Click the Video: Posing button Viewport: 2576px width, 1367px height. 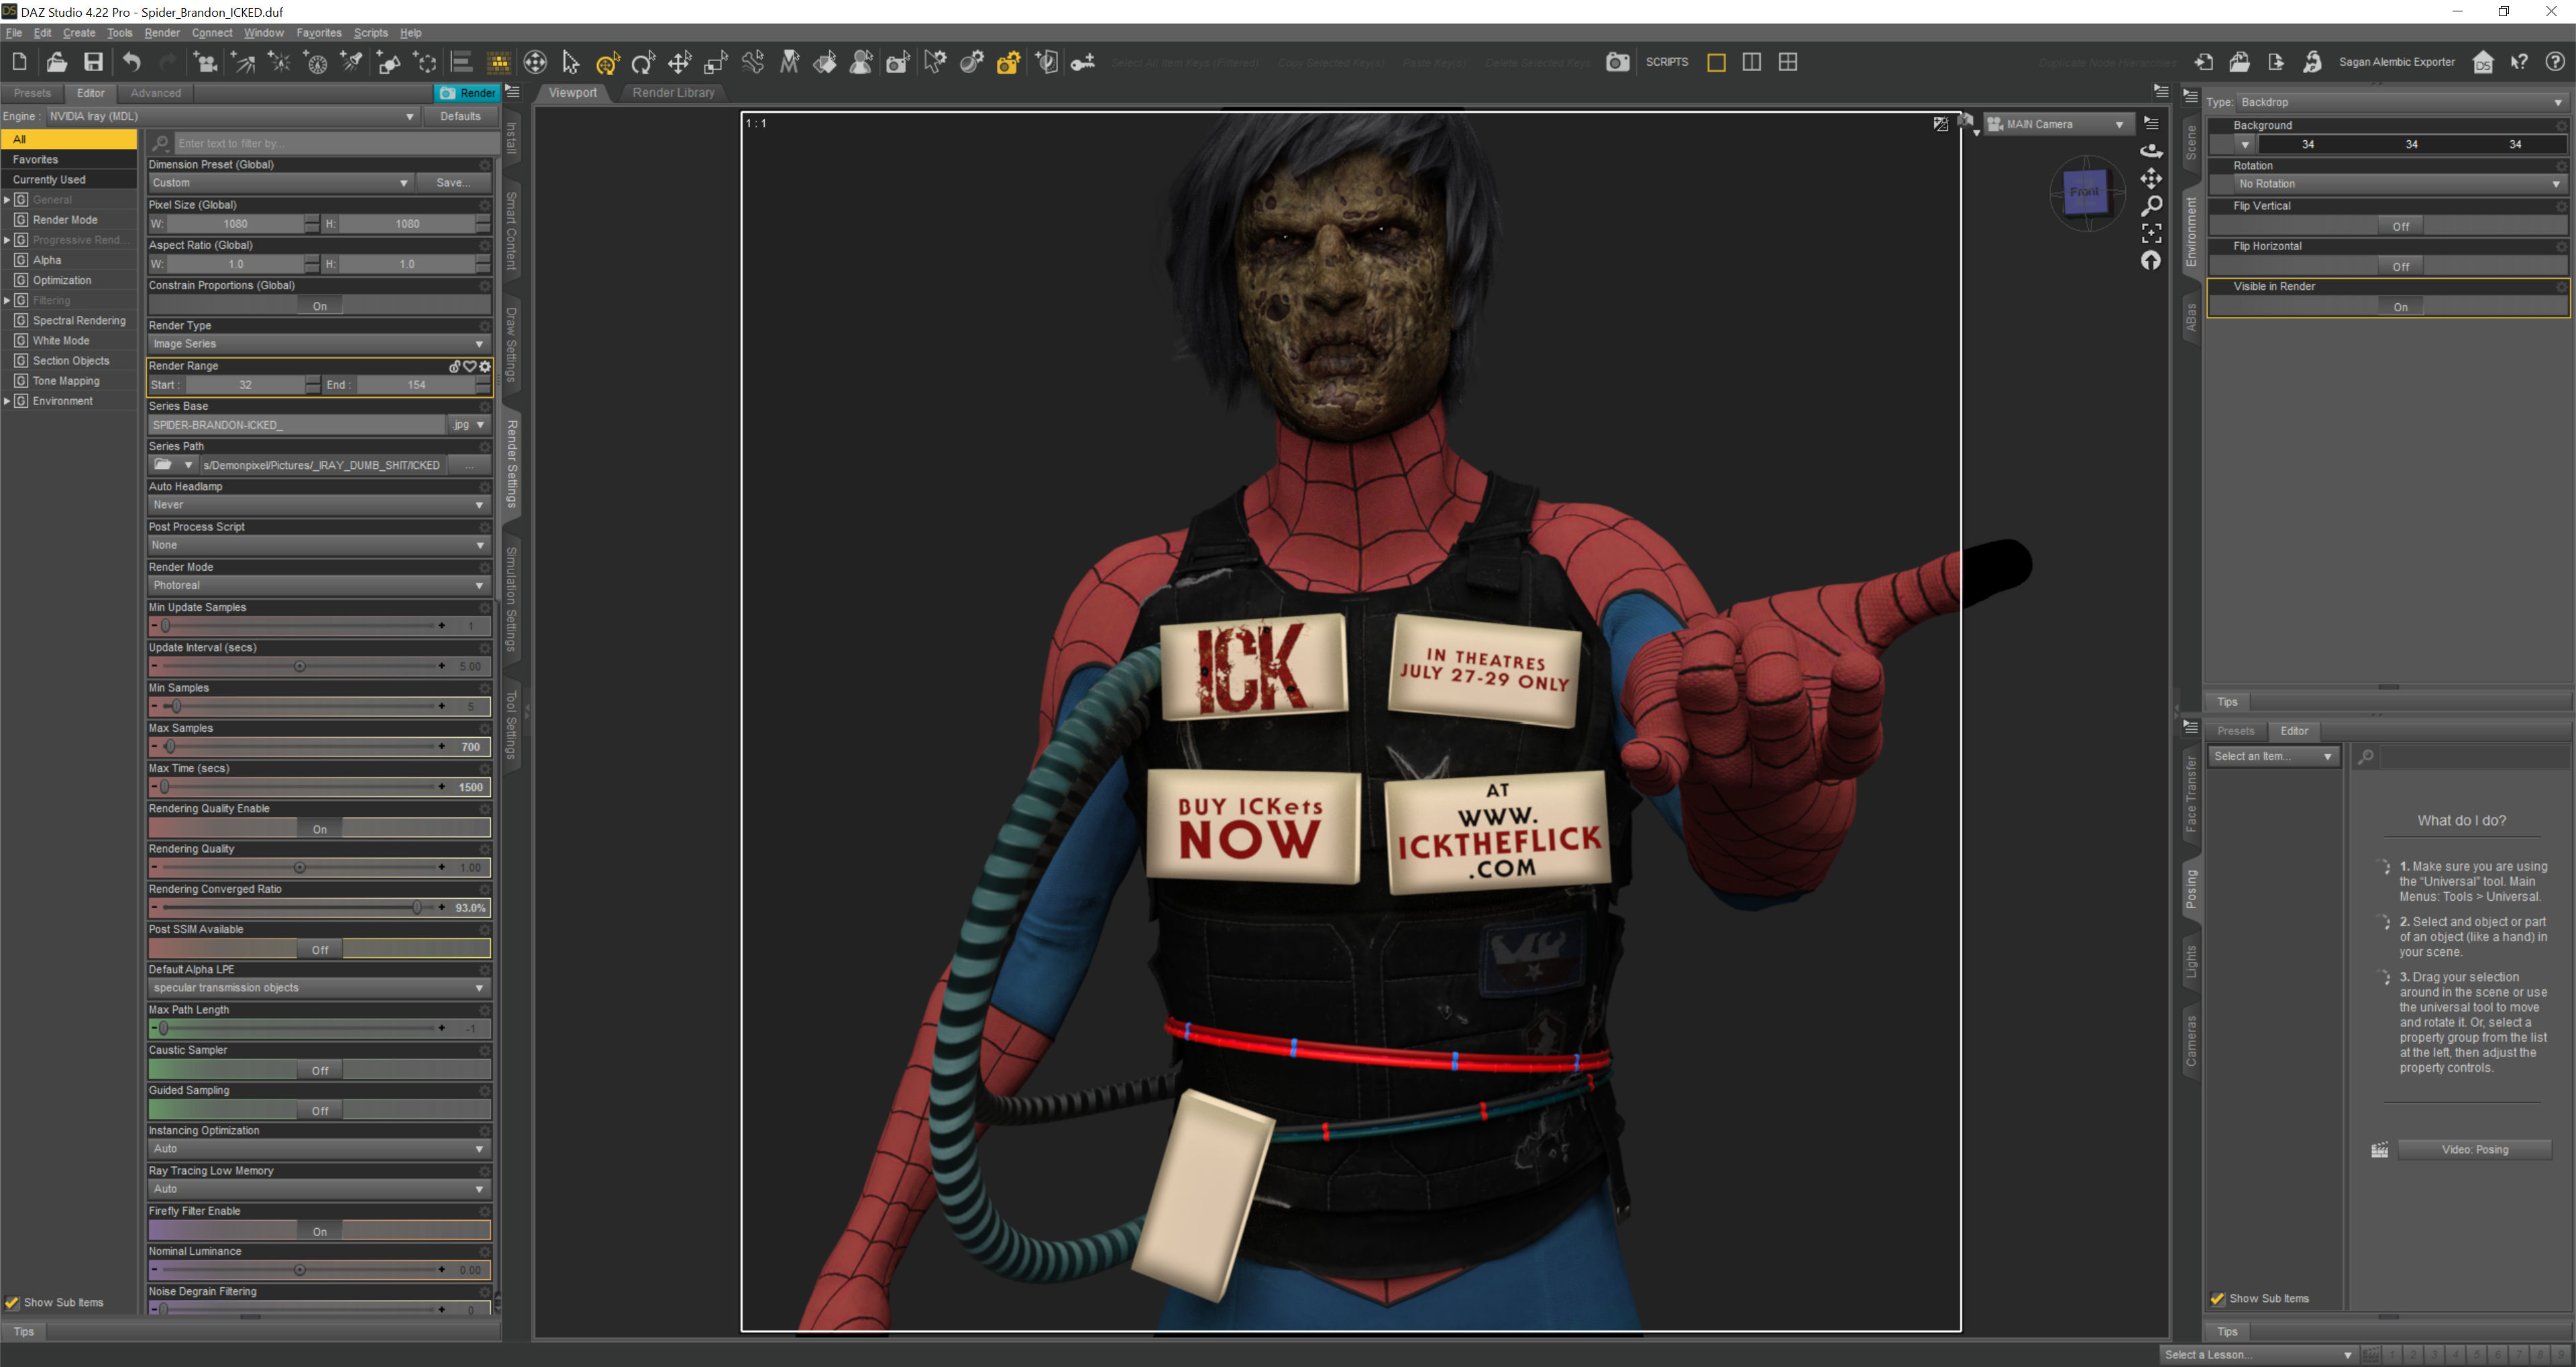click(2474, 1149)
